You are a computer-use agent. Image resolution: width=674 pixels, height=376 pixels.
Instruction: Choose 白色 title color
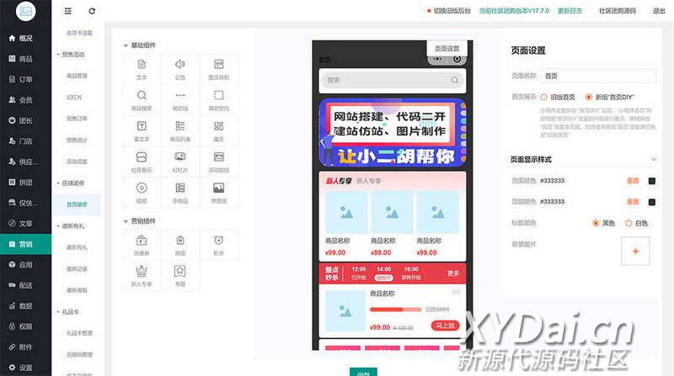point(629,223)
